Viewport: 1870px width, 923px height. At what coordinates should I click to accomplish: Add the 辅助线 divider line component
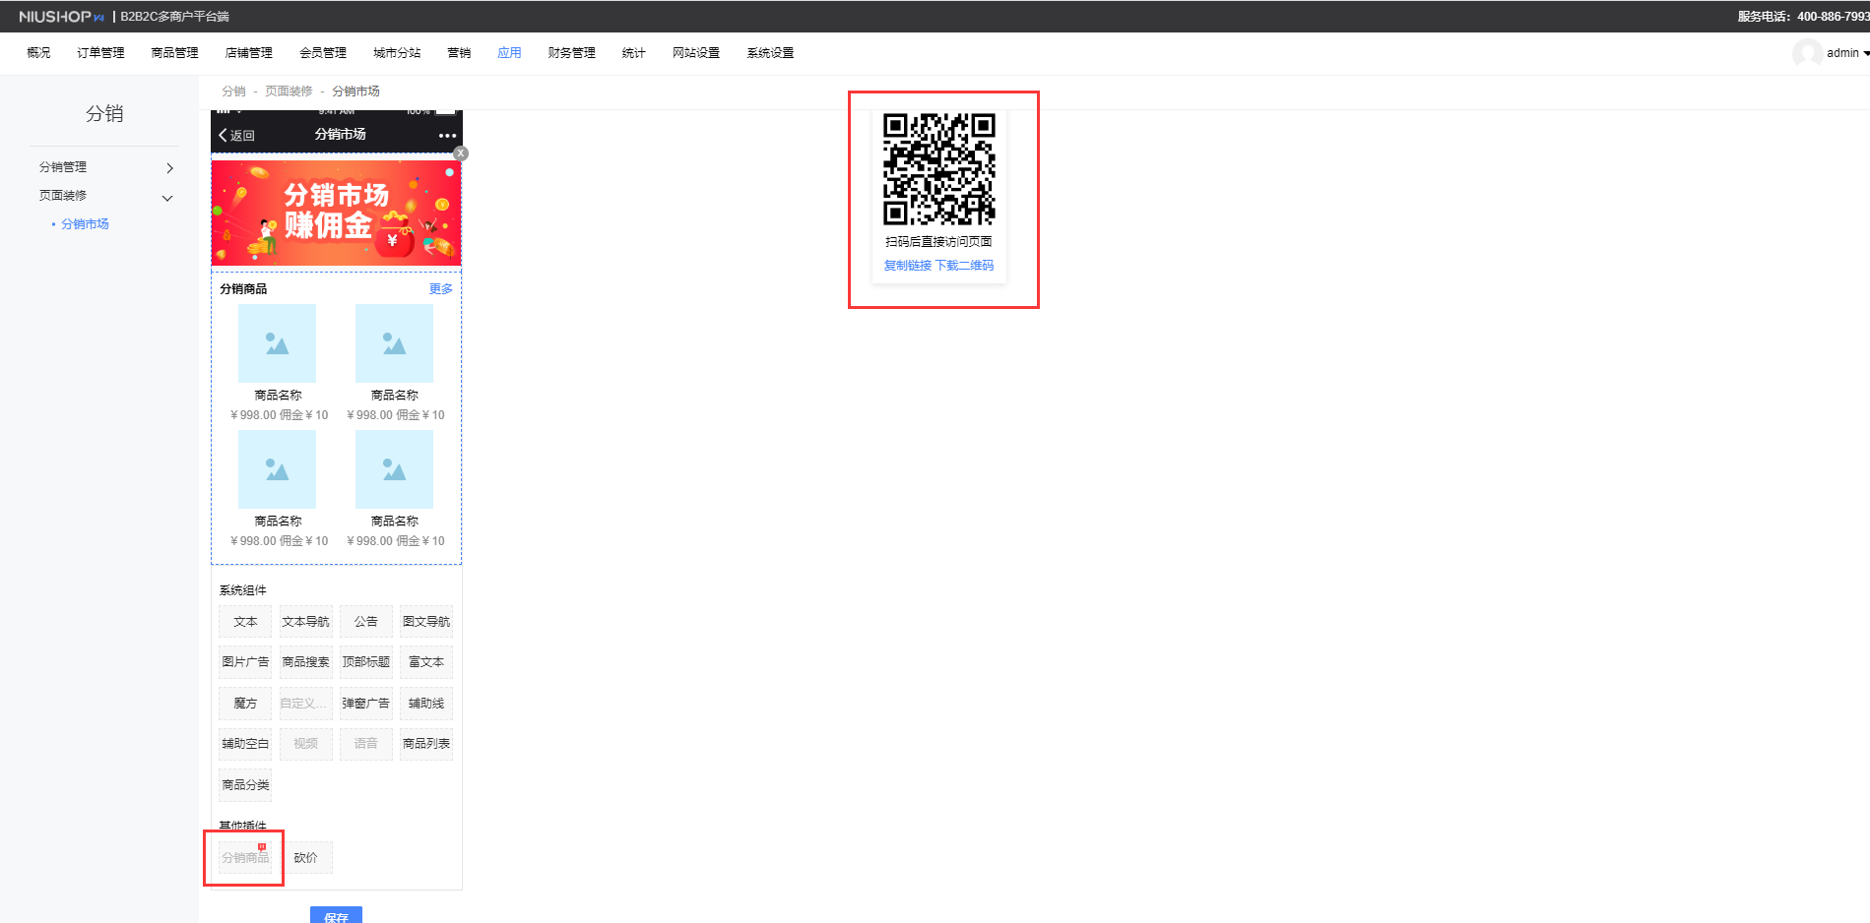tap(426, 704)
